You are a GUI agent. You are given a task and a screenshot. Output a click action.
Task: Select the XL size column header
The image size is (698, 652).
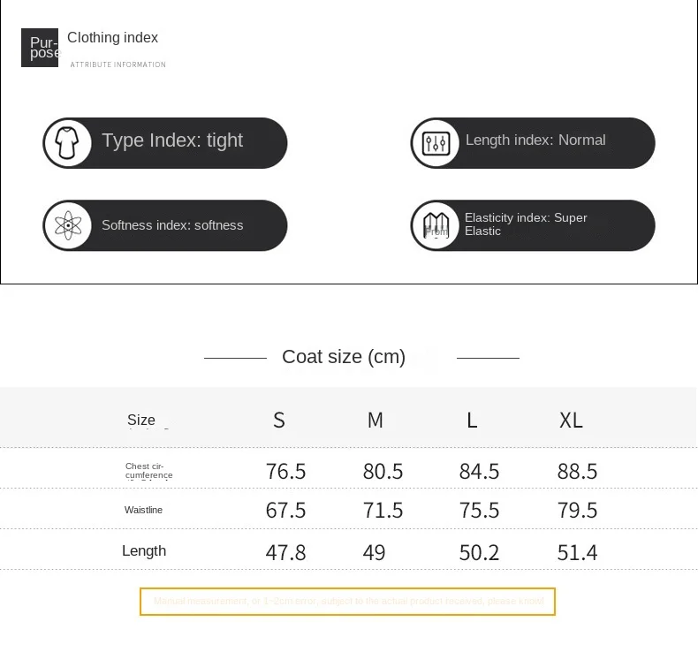(x=571, y=421)
